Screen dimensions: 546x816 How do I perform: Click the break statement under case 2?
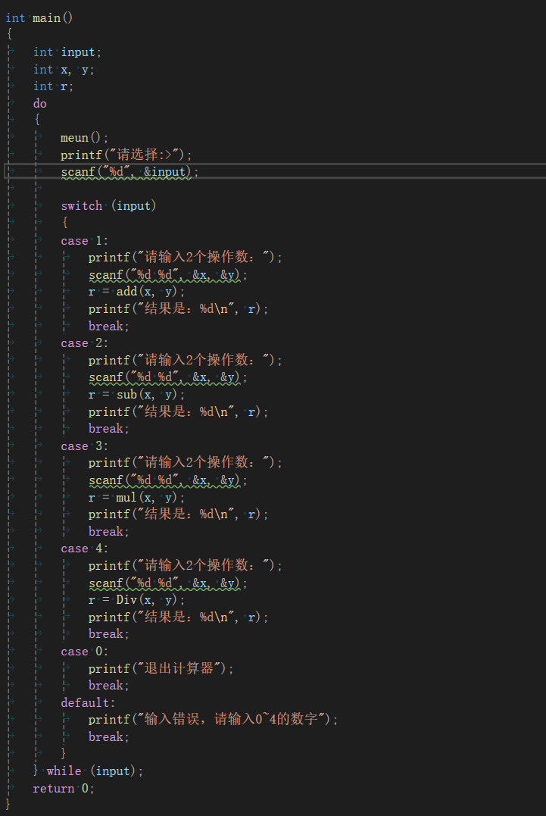pyautogui.click(x=109, y=429)
